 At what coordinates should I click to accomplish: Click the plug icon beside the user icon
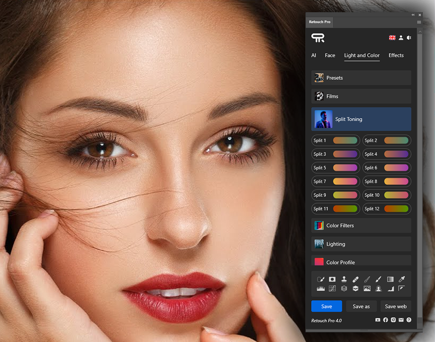click(409, 37)
